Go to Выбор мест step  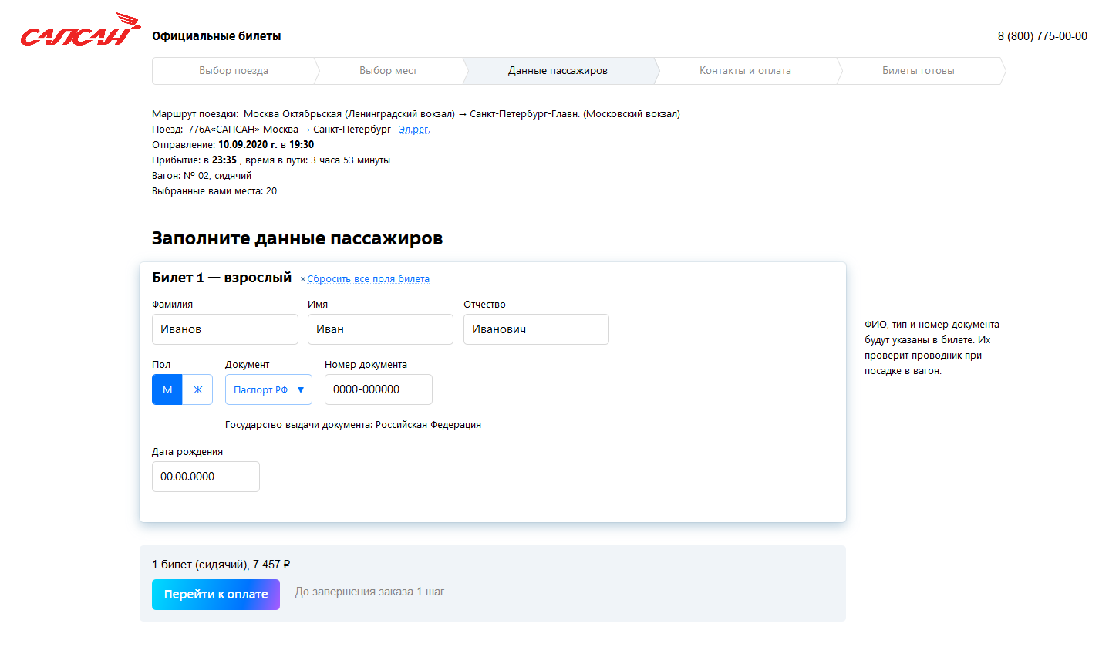point(388,70)
